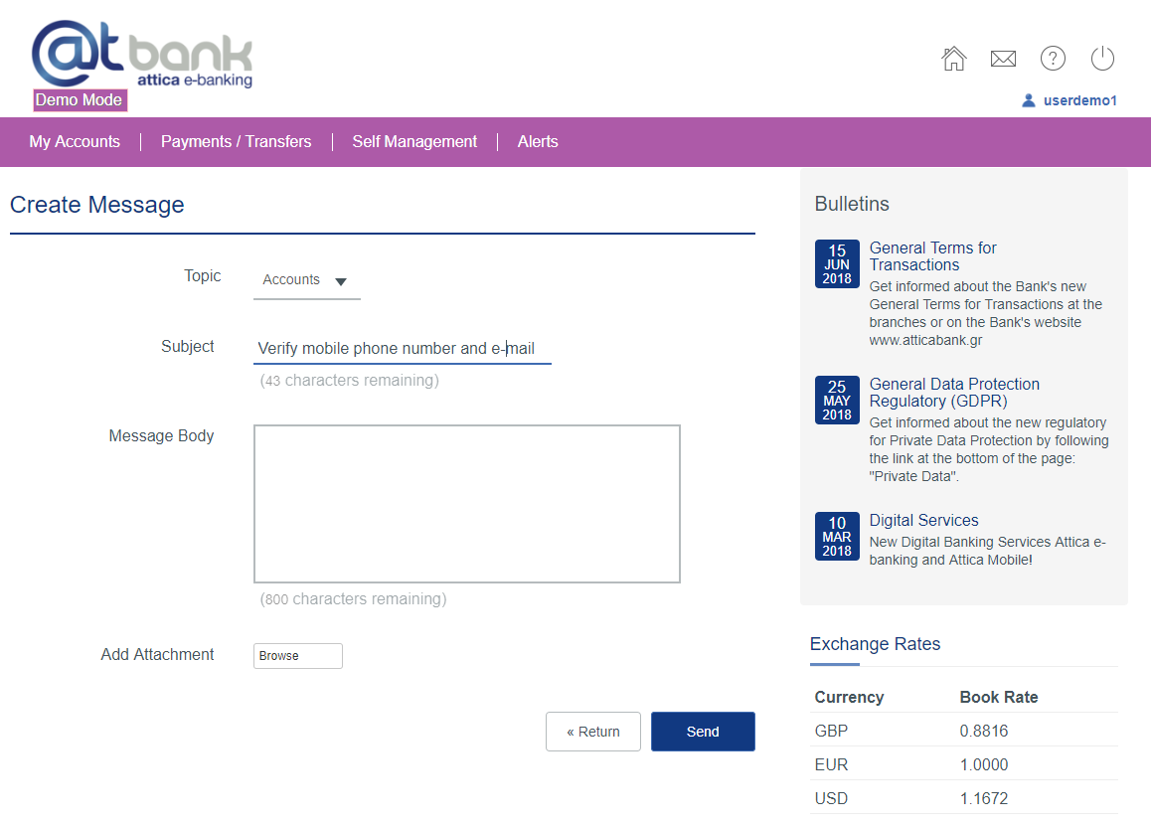Click the Attica e-banking logo
This screenshot has width=1151, height=827.
tap(142, 55)
